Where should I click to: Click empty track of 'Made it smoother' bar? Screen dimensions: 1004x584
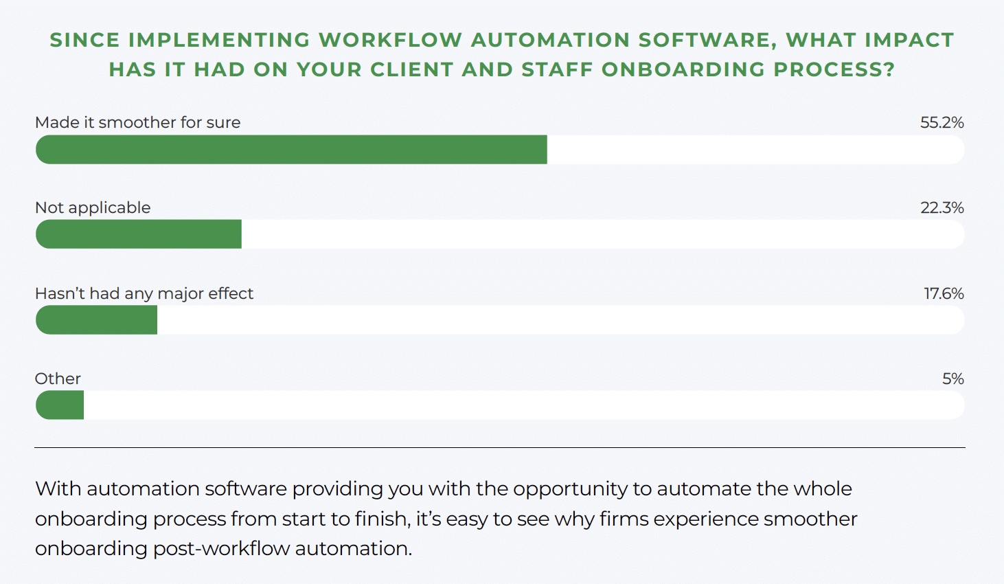(x=755, y=150)
